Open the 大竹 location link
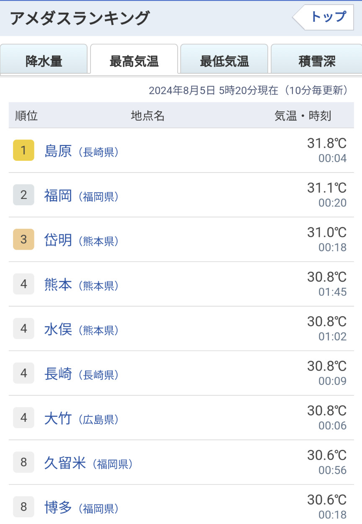Image resolution: width=362 pixels, height=524 pixels. tap(58, 418)
